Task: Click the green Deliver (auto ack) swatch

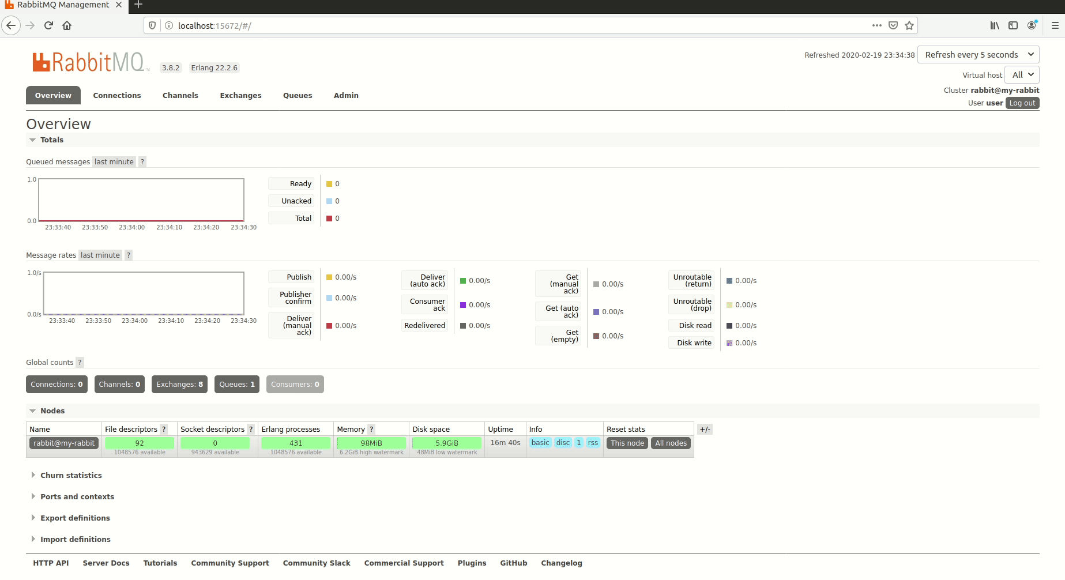Action: (x=463, y=281)
